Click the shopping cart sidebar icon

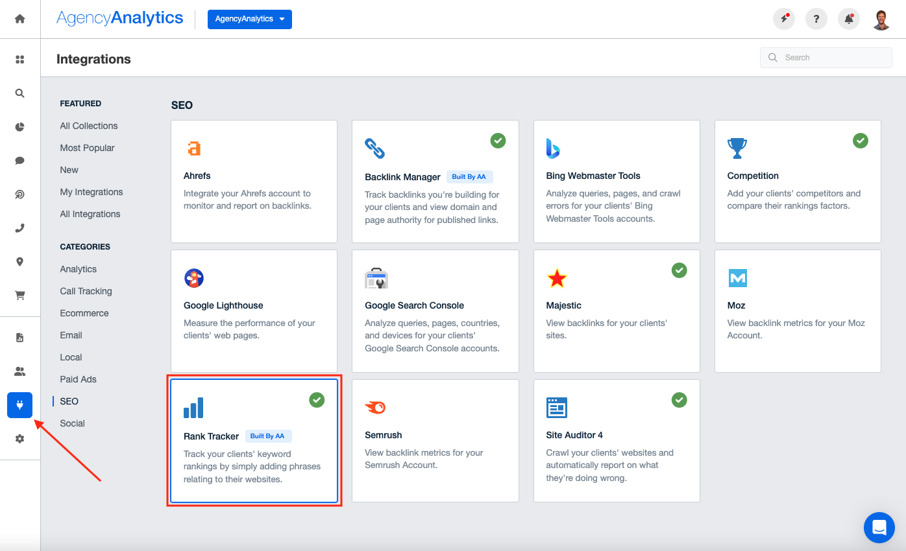click(x=19, y=296)
